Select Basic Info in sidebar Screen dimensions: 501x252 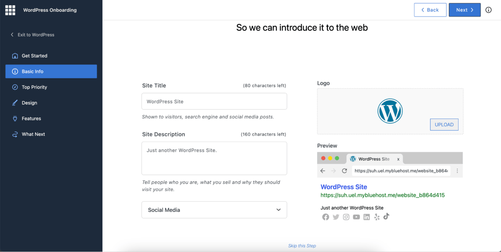[x=51, y=71]
